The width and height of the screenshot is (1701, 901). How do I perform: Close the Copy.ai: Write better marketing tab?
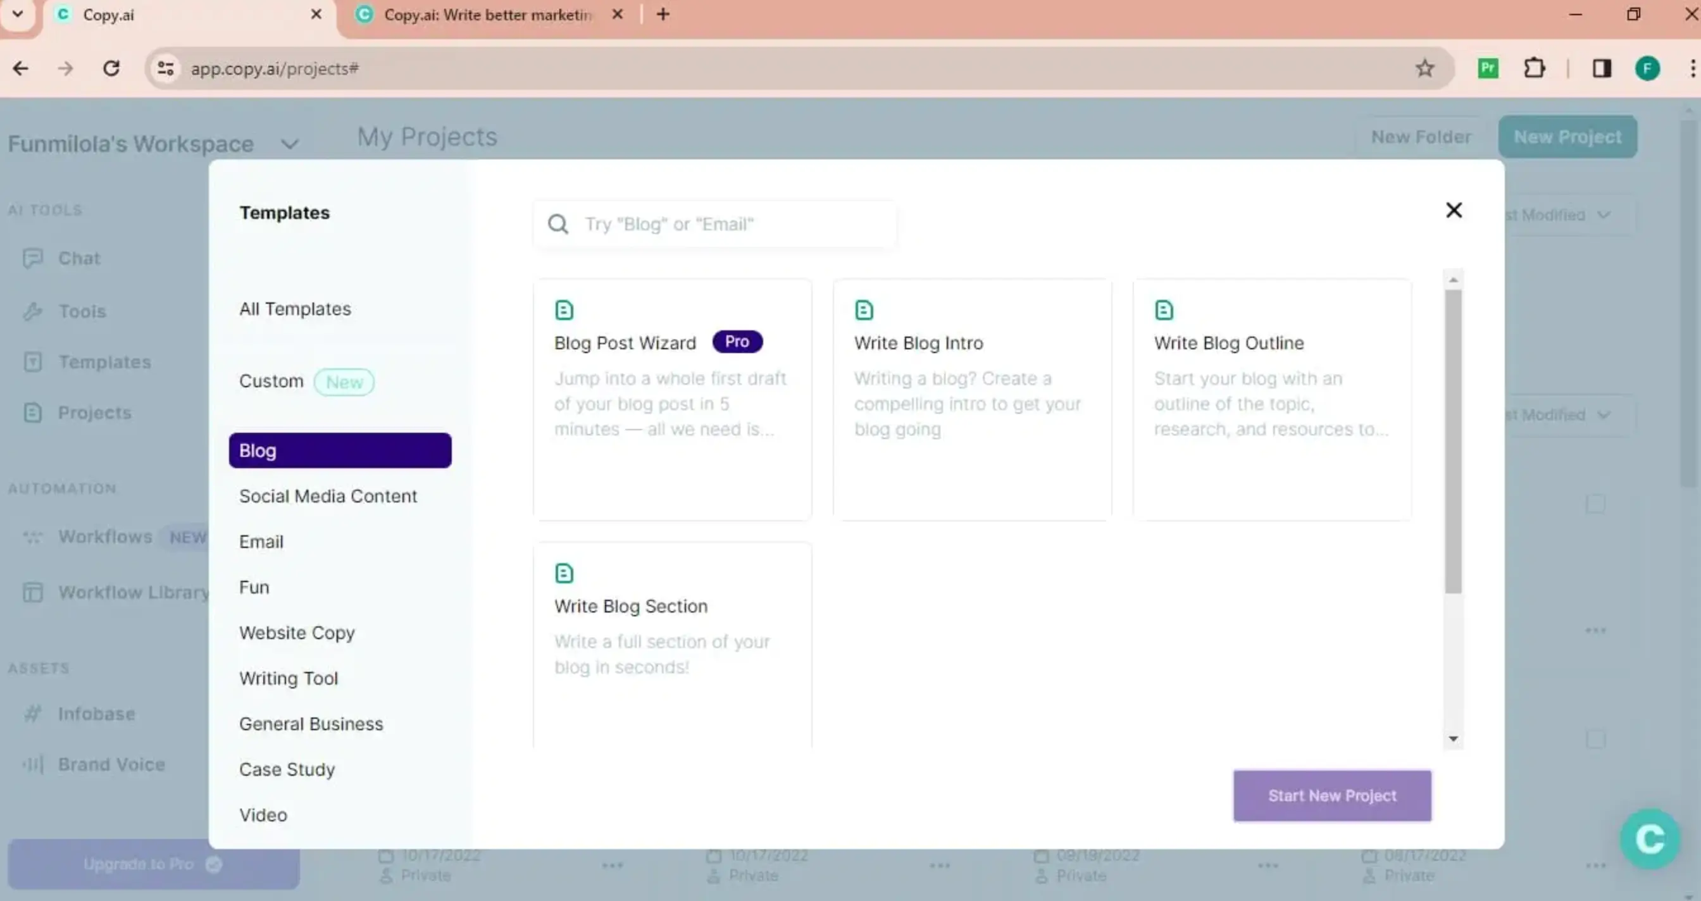[617, 14]
